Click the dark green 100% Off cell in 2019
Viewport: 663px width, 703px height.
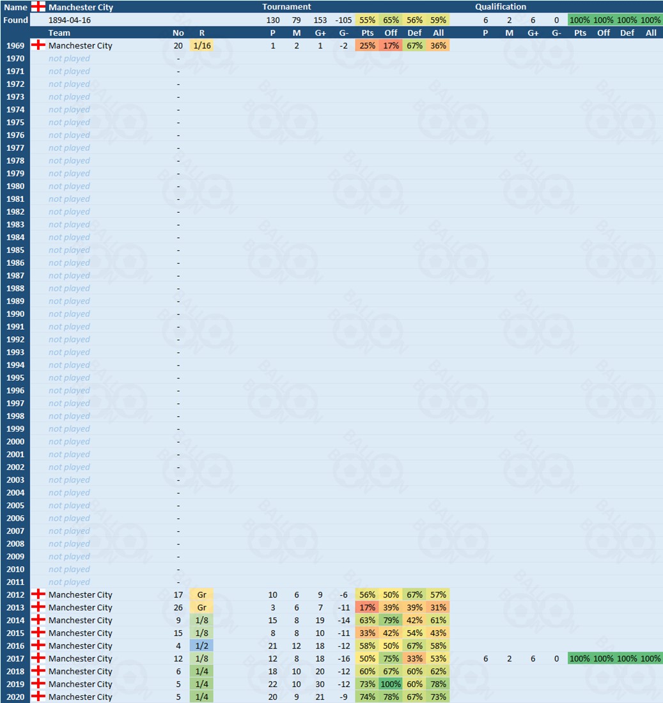coord(391,684)
